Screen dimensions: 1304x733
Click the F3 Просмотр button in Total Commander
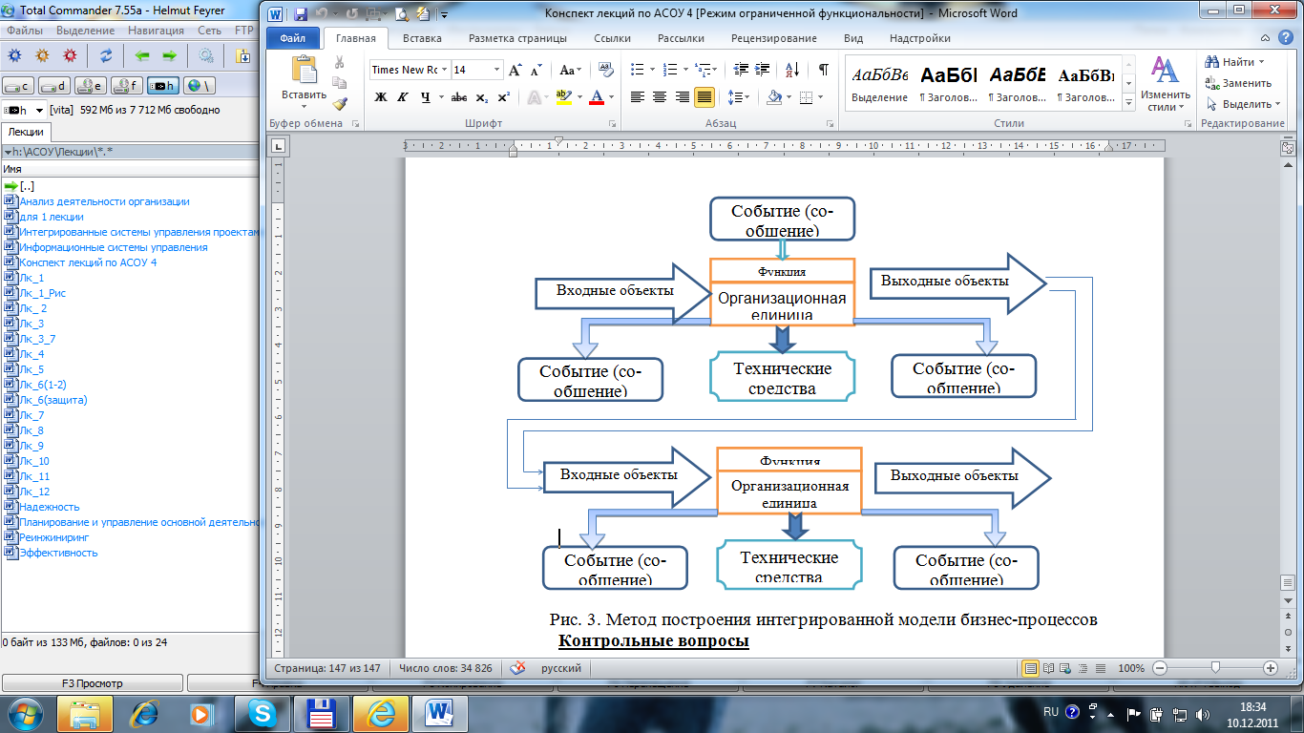[x=92, y=683]
